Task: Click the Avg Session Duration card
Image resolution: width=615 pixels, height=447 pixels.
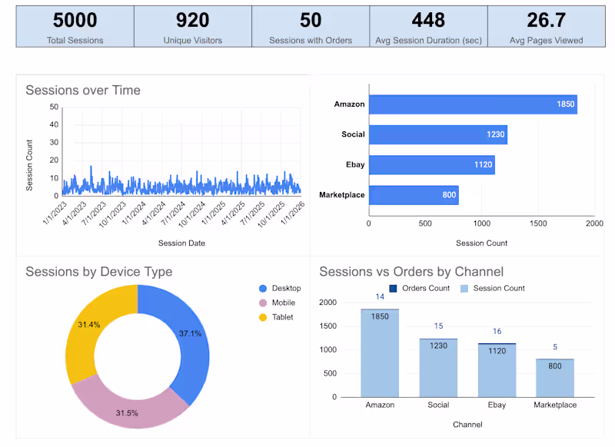Action: point(428,25)
